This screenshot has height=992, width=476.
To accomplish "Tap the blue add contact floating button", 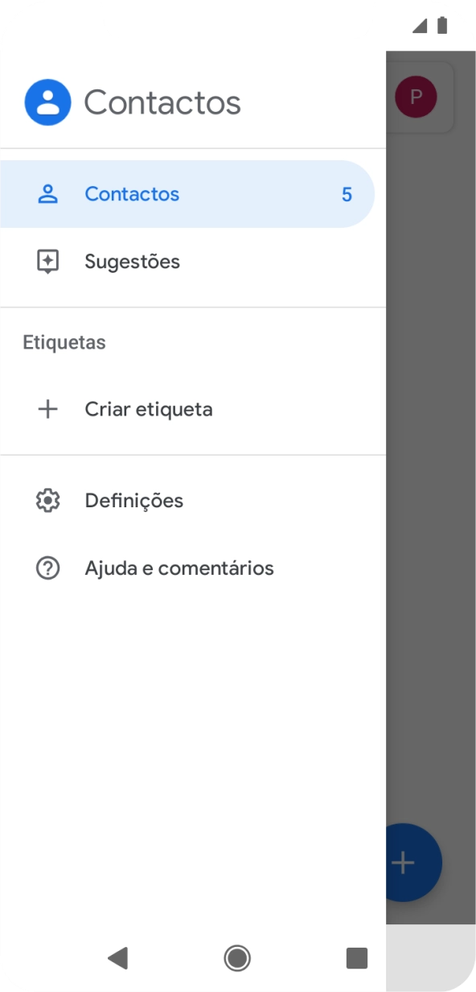I will (x=402, y=862).
